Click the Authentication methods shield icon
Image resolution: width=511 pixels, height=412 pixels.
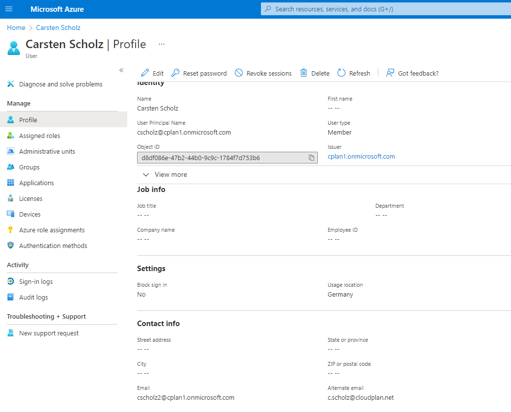pos(10,245)
